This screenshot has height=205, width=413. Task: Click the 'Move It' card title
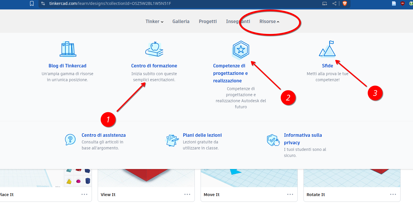pos(212,195)
